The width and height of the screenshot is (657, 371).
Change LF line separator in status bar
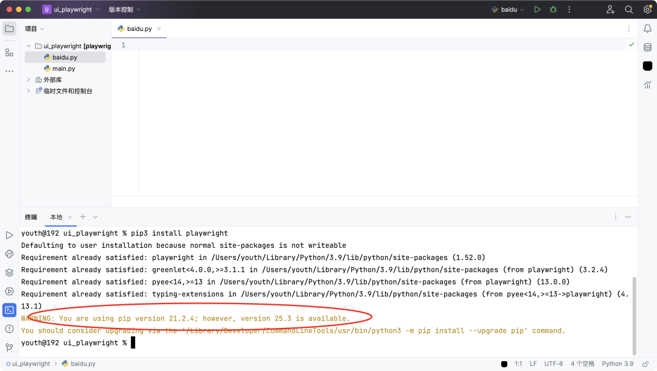[533, 364]
